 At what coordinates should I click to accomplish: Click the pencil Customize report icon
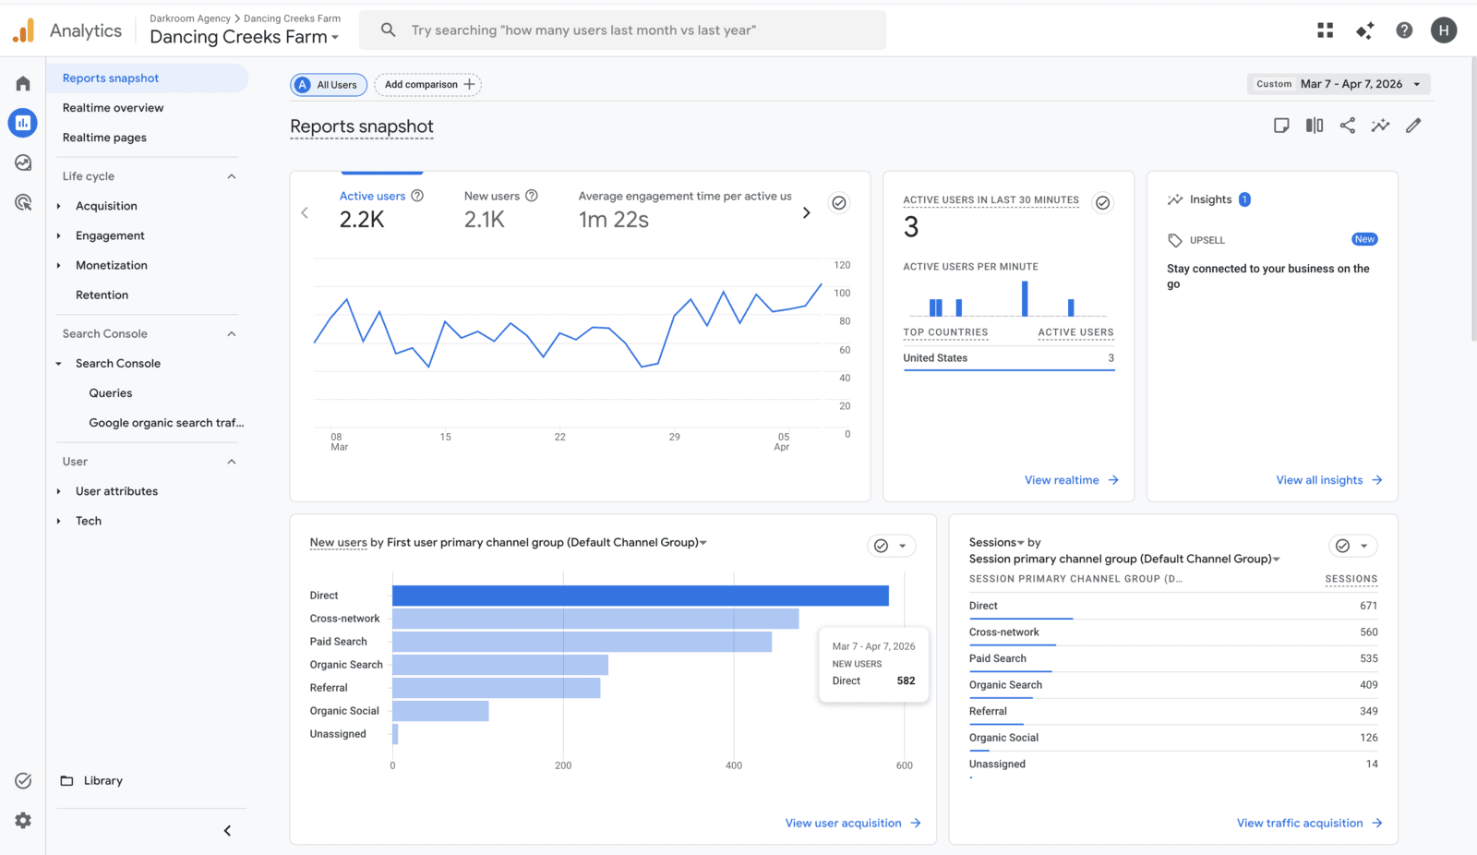(1413, 126)
